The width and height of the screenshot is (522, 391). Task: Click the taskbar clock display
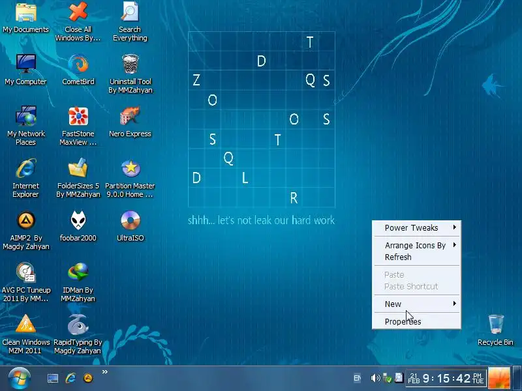(446, 379)
